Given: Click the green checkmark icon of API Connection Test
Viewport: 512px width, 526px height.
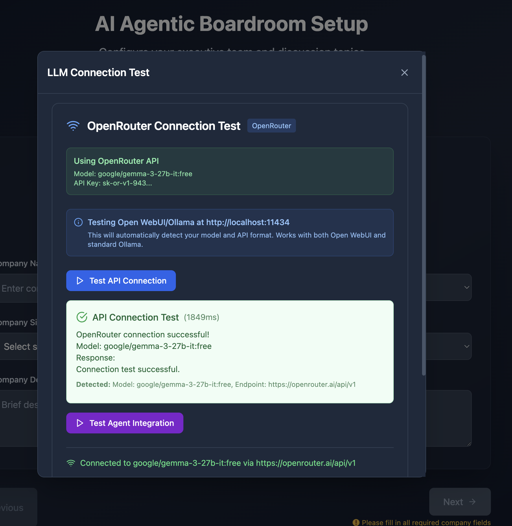Looking at the screenshot, I should tap(82, 317).
